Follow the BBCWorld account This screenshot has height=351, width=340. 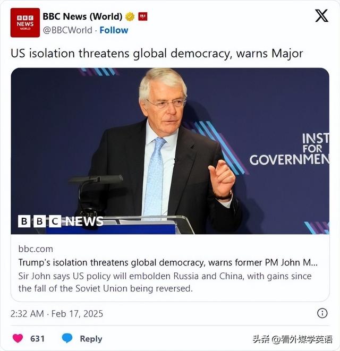click(x=114, y=30)
